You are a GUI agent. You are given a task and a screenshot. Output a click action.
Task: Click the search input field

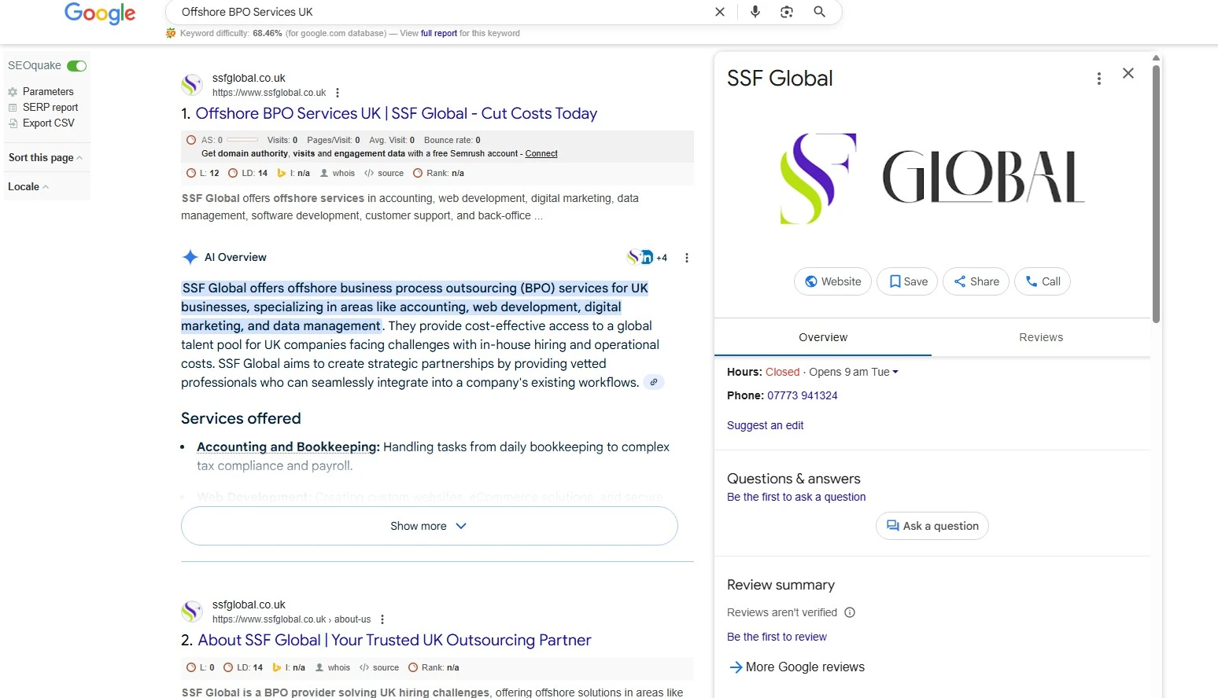point(441,12)
